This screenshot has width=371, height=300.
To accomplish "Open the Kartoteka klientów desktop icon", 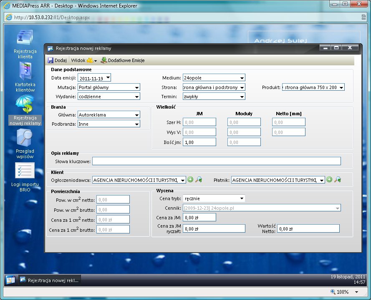I will pos(25,77).
